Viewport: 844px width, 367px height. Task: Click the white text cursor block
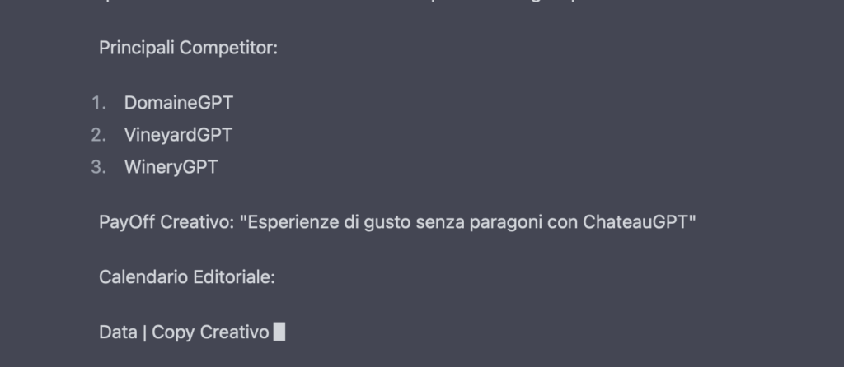pos(279,332)
